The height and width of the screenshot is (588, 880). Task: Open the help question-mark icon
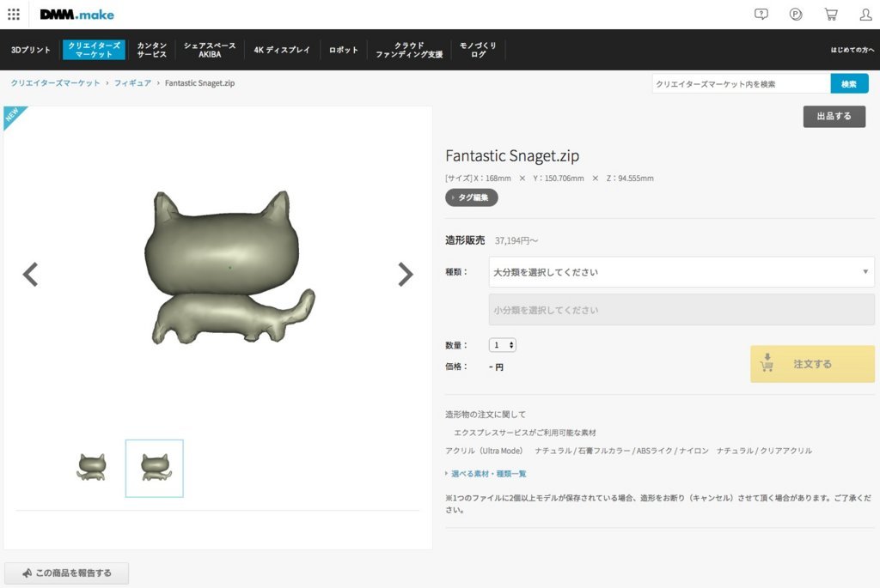(761, 15)
